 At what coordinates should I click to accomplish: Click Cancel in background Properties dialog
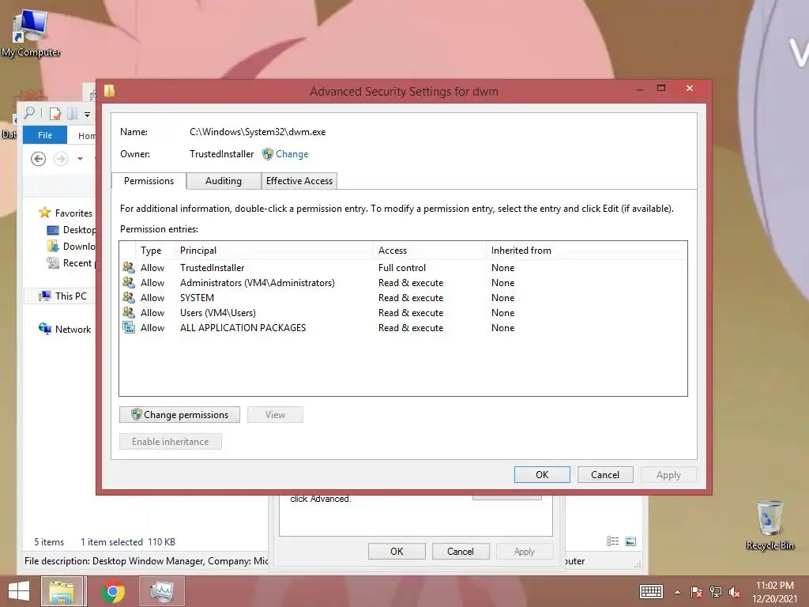tap(461, 551)
